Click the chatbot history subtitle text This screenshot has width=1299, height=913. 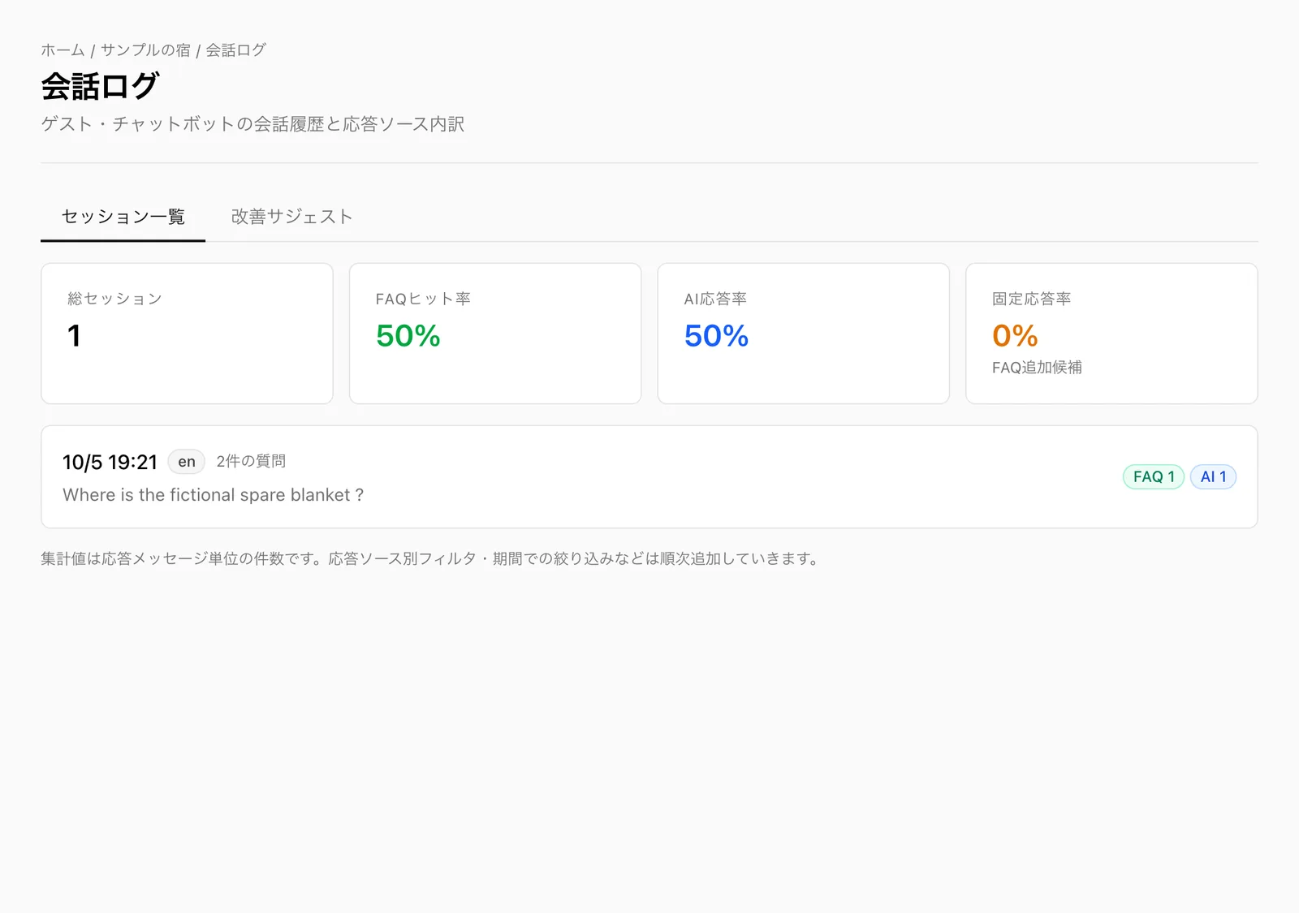click(252, 124)
